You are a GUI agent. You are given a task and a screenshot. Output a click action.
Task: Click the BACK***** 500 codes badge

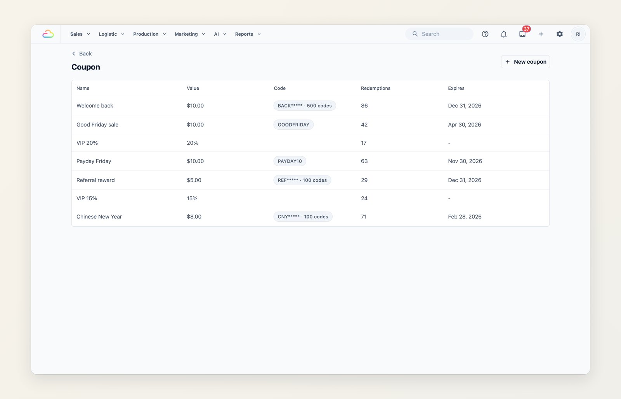(x=305, y=106)
